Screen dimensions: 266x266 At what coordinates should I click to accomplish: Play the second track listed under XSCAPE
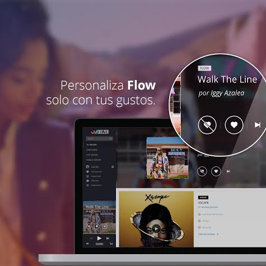pyautogui.click(x=199, y=221)
